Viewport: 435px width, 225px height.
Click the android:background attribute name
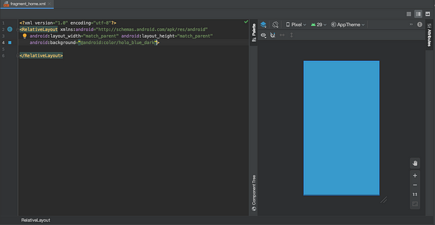(x=53, y=43)
